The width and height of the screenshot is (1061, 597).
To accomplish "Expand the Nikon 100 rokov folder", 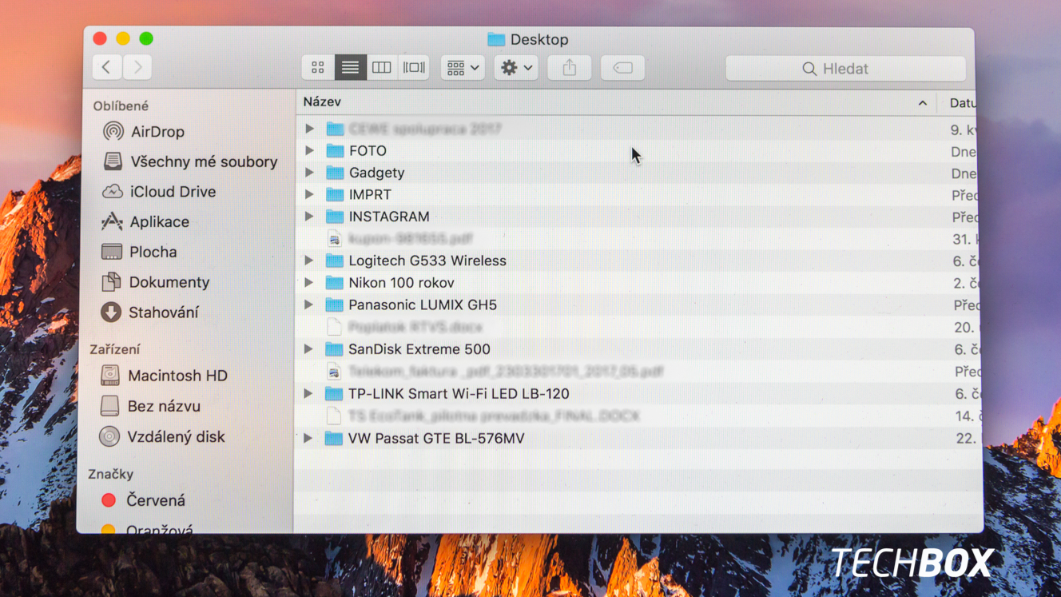I will tap(308, 282).
